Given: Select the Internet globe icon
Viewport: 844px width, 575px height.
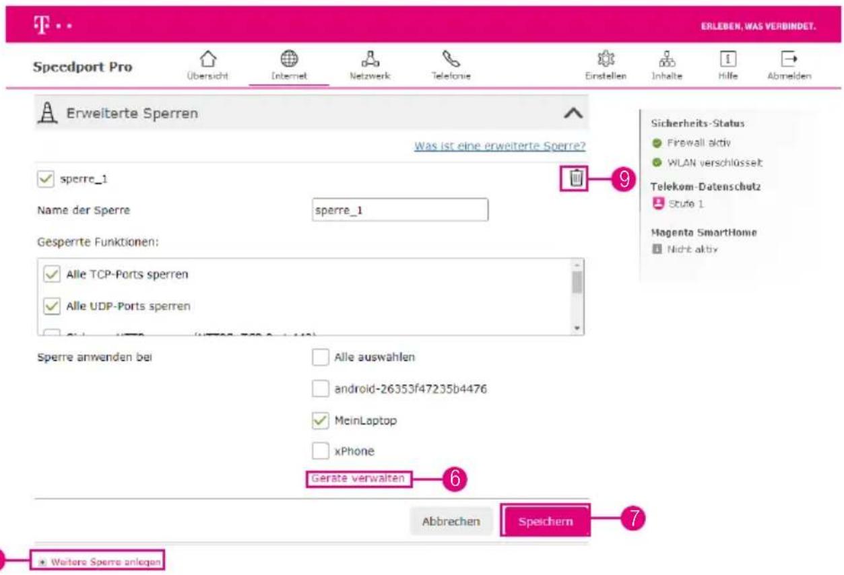Looking at the screenshot, I should [x=289, y=60].
